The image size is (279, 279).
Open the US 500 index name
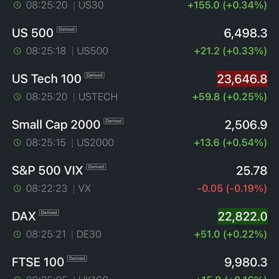33,33
